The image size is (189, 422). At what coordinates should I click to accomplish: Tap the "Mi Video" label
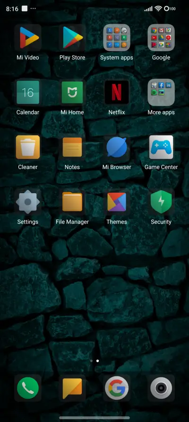tap(28, 57)
